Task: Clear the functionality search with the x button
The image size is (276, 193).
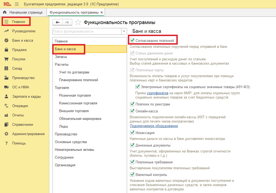Action: 124,31
